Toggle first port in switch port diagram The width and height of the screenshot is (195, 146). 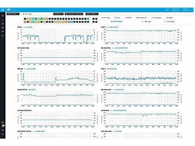click(24, 19)
